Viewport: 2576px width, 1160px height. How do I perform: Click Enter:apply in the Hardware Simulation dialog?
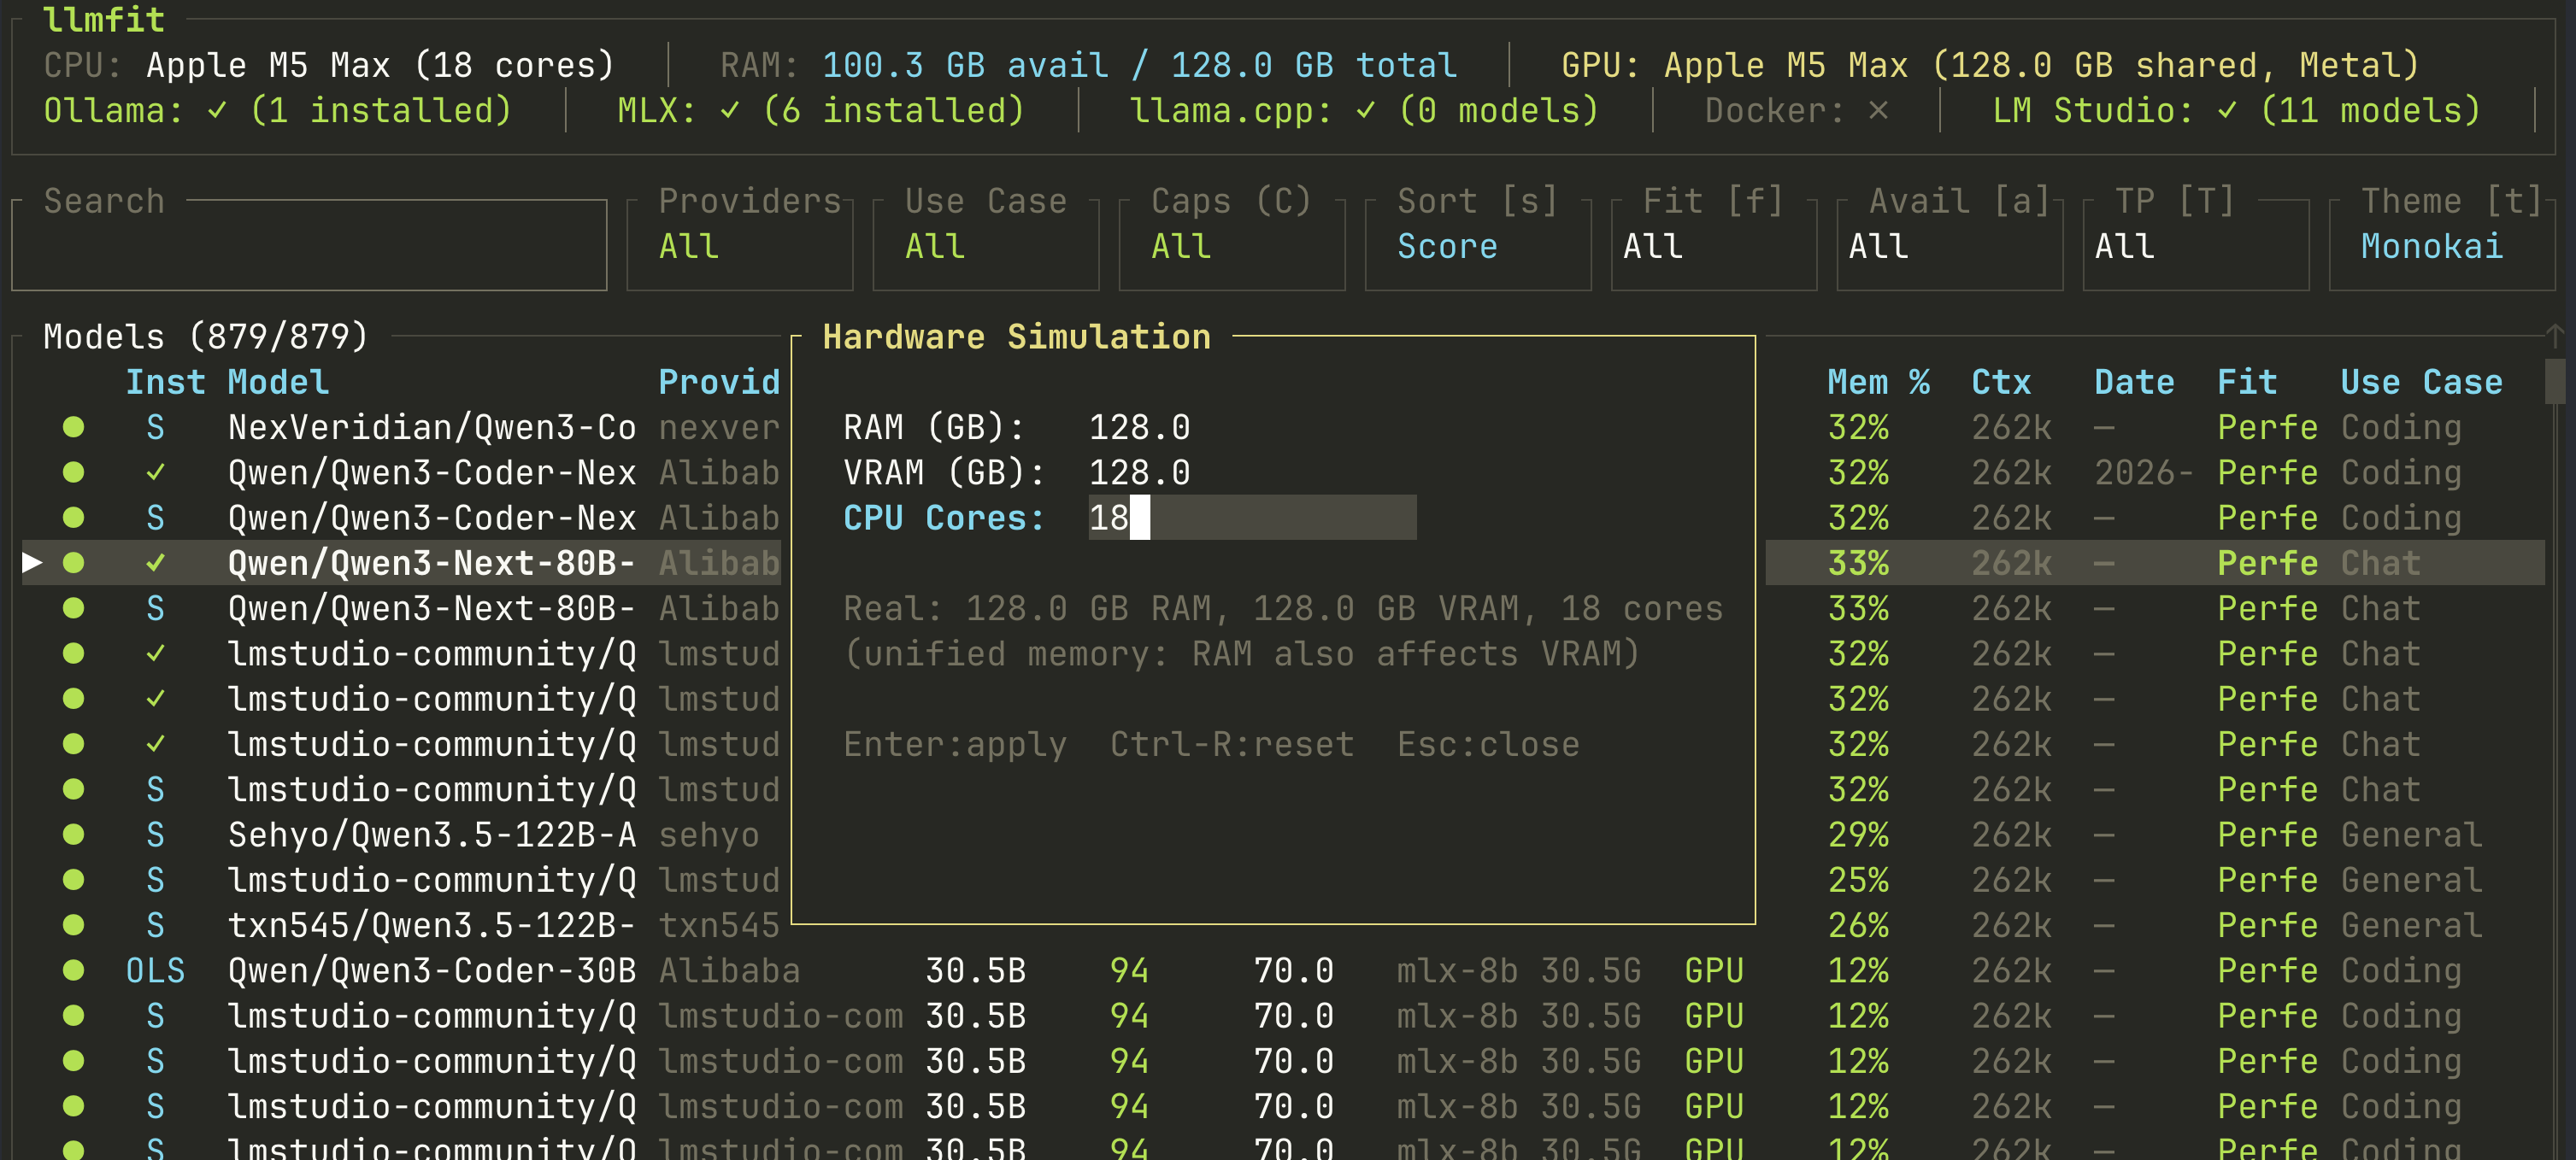954,743
